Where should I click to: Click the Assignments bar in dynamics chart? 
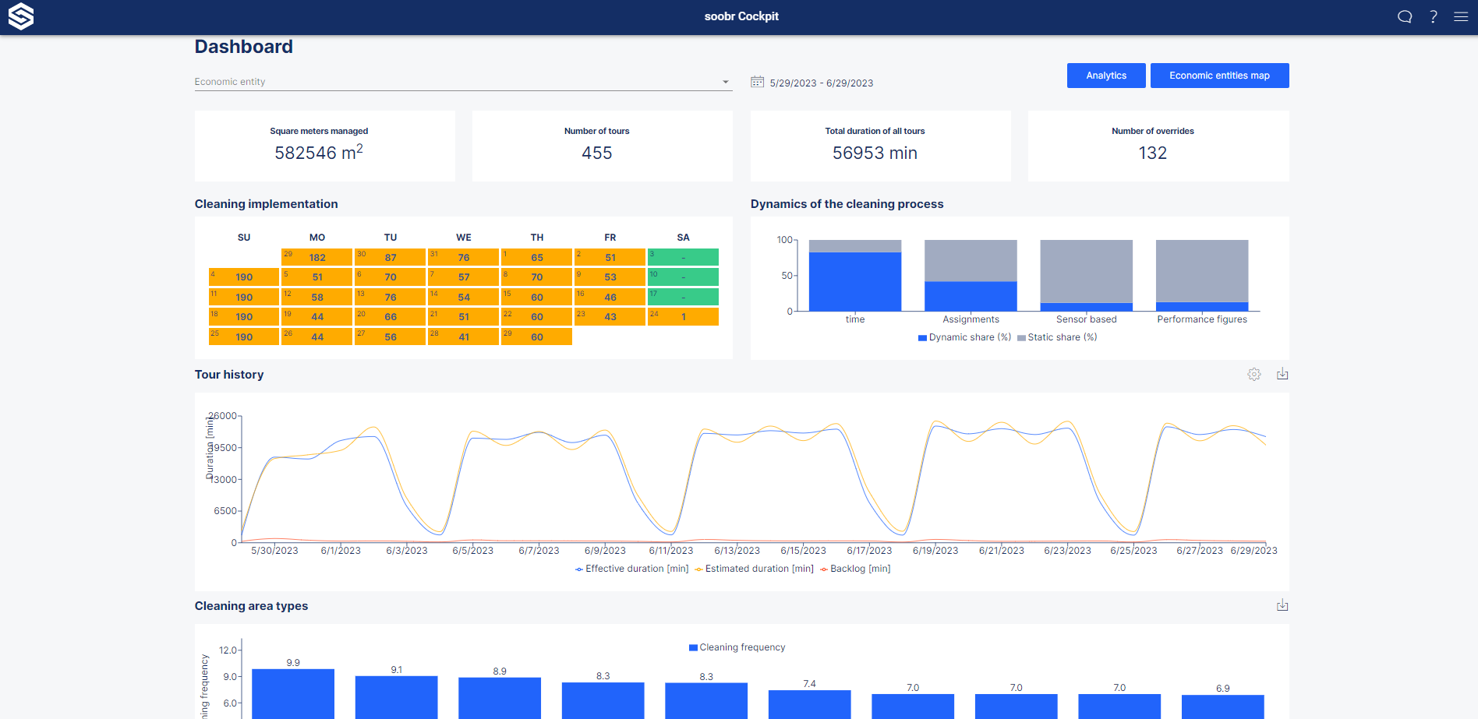[971, 296]
